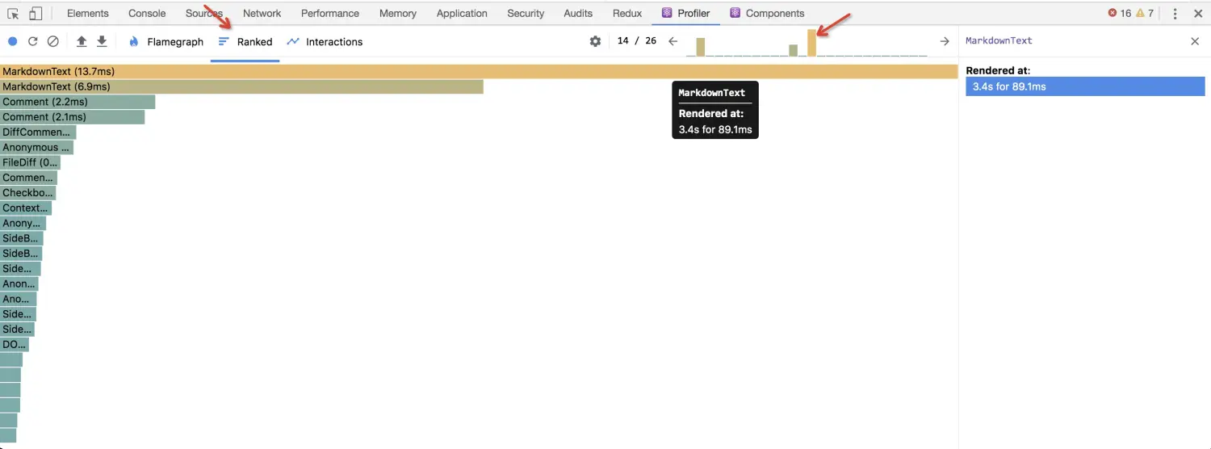Select the Context... bar

click(x=26, y=208)
